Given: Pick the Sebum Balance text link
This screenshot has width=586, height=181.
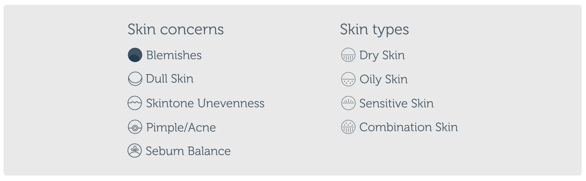Looking at the screenshot, I should [188, 151].
